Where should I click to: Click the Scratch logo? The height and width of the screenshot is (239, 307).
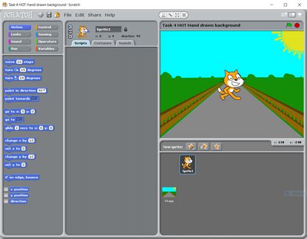(x=18, y=15)
